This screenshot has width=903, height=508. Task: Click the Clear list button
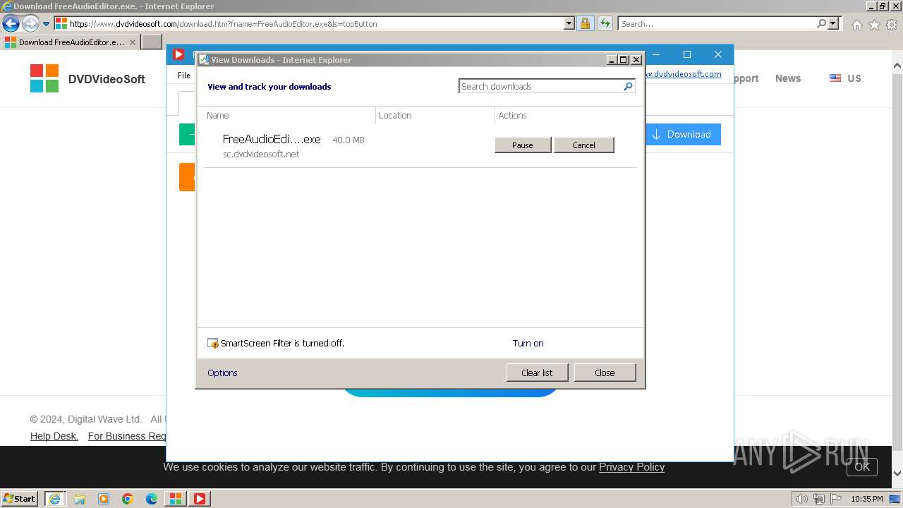[x=537, y=373]
